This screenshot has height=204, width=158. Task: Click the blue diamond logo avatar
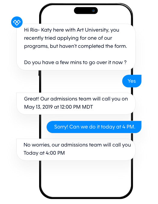(x=17, y=22)
